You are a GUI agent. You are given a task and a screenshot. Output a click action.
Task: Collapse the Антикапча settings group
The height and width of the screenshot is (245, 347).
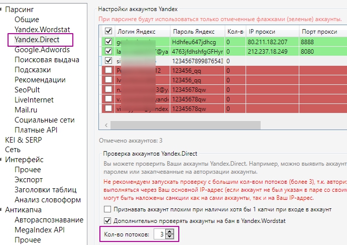(x=2, y=210)
